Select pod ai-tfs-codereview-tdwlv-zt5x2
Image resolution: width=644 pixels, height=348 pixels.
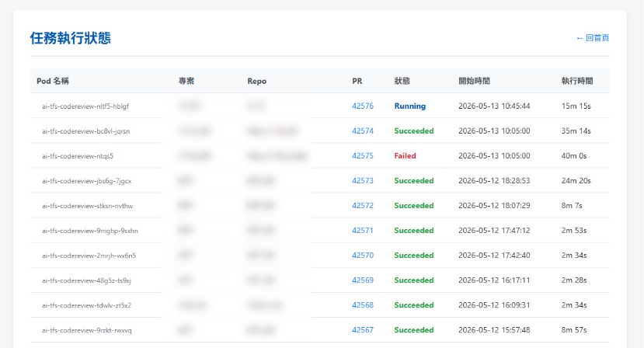(87, 304)
